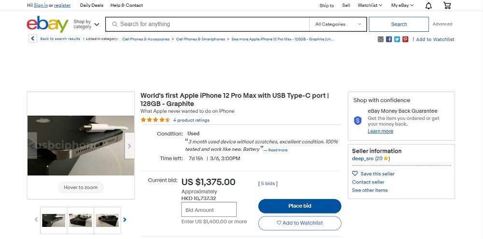Advance thumbnail strip with blue arrow

click(125, 220)
